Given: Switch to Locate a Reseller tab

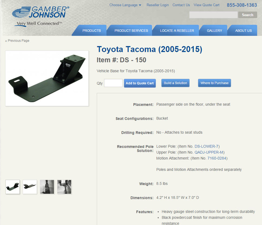Looking at the screenshot, I should tap(177, 30).
